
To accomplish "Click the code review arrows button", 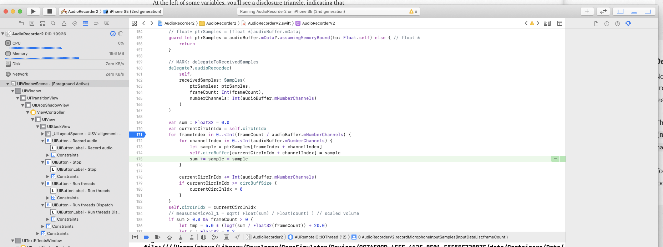I will tap(603, 11).
